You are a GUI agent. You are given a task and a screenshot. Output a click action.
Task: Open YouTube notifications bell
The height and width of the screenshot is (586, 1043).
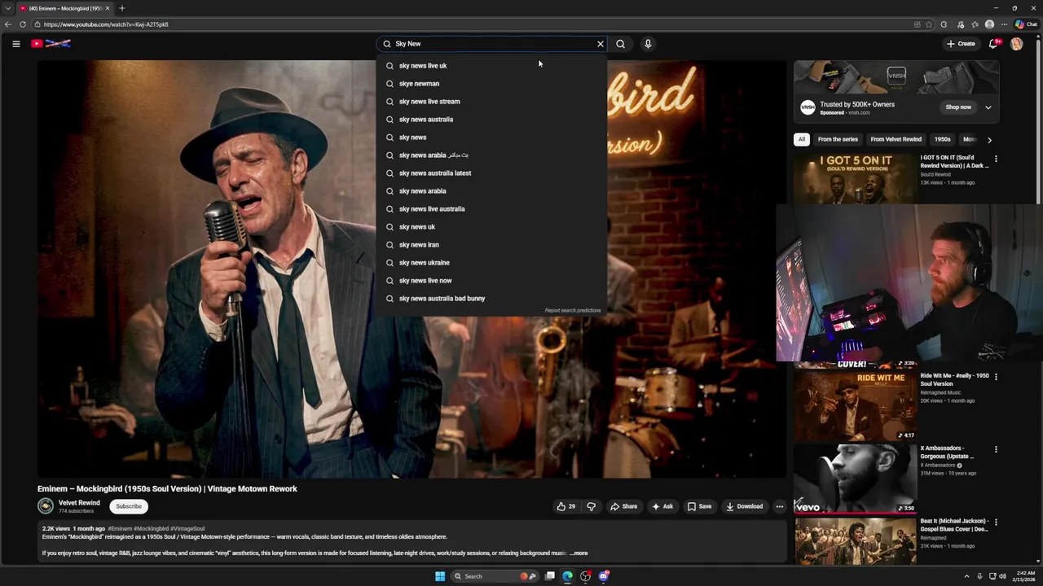[993, 44]
